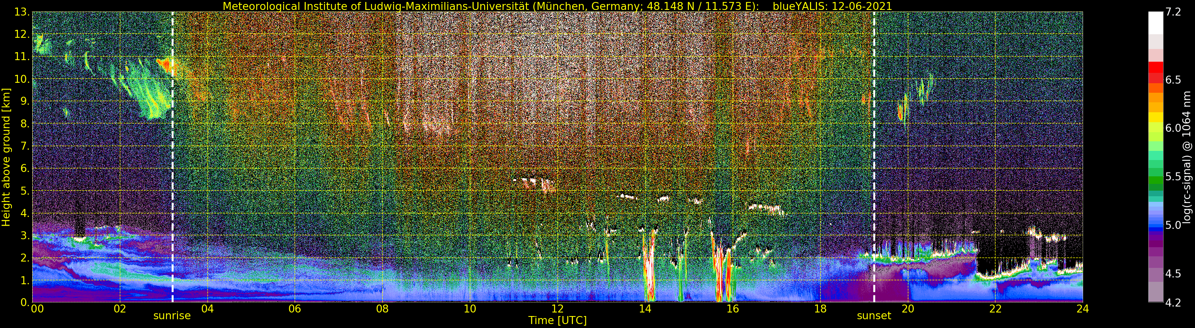Click the "2." height tick label
Viewport: 1195px width, 328px height.
click(x=25, y=258)
